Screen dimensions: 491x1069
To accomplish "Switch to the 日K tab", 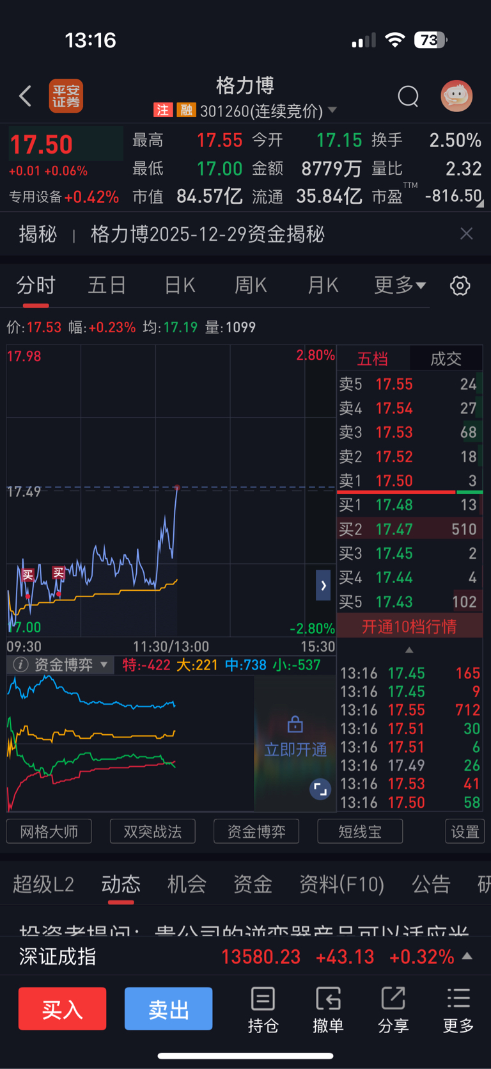I will [180, 285].
